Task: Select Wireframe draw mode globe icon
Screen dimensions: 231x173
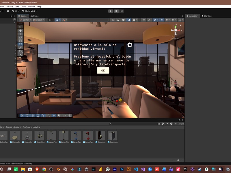Action: coord(113,20)
